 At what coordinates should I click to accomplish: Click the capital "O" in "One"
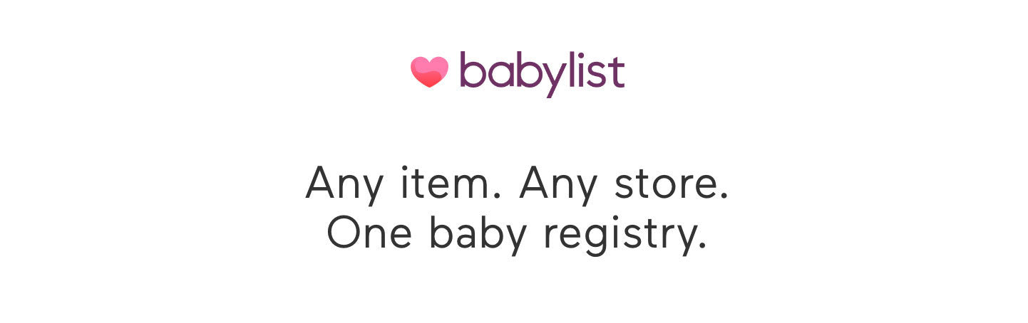click(x=345, y=233)
